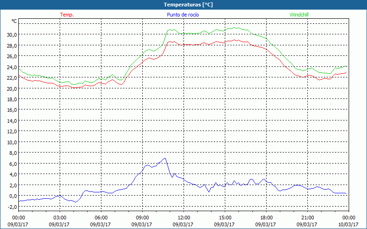Select the "18,0" y-axis value
This screenshot has width=367, height=229.
coord(11,99)
